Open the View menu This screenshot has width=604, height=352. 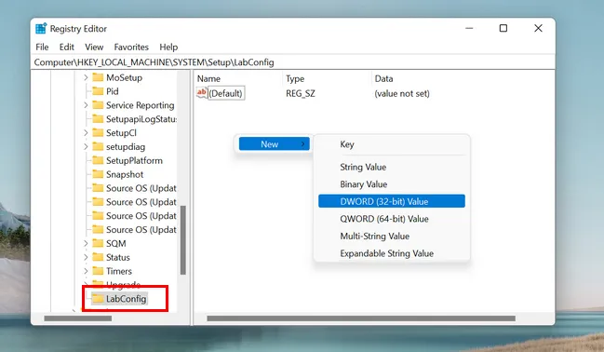pos(94,47)
